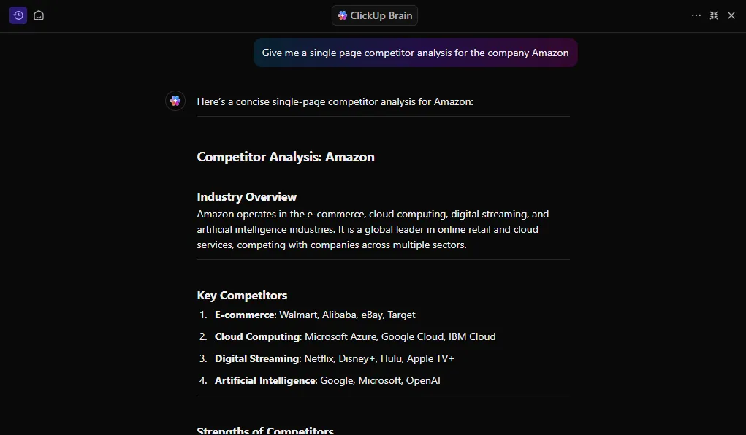Select the user prompt about Amazon analysis
This screenshot has width=746, height=435.
pos(415,53)
